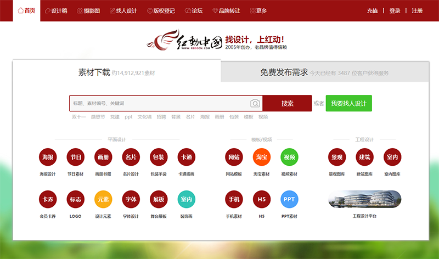The height and width of the screenshot is (259, 439).
Task: Go to 版权登记 in navigation bar
Action: point(161,10)
